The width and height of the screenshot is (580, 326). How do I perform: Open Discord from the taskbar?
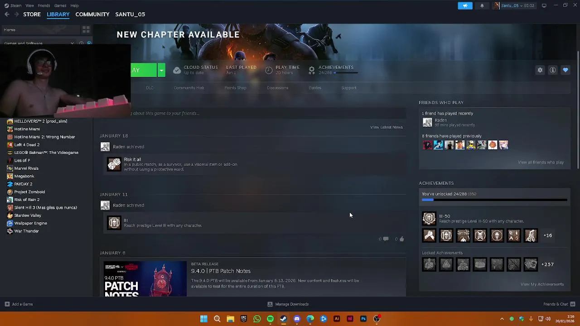click(297, 319)
